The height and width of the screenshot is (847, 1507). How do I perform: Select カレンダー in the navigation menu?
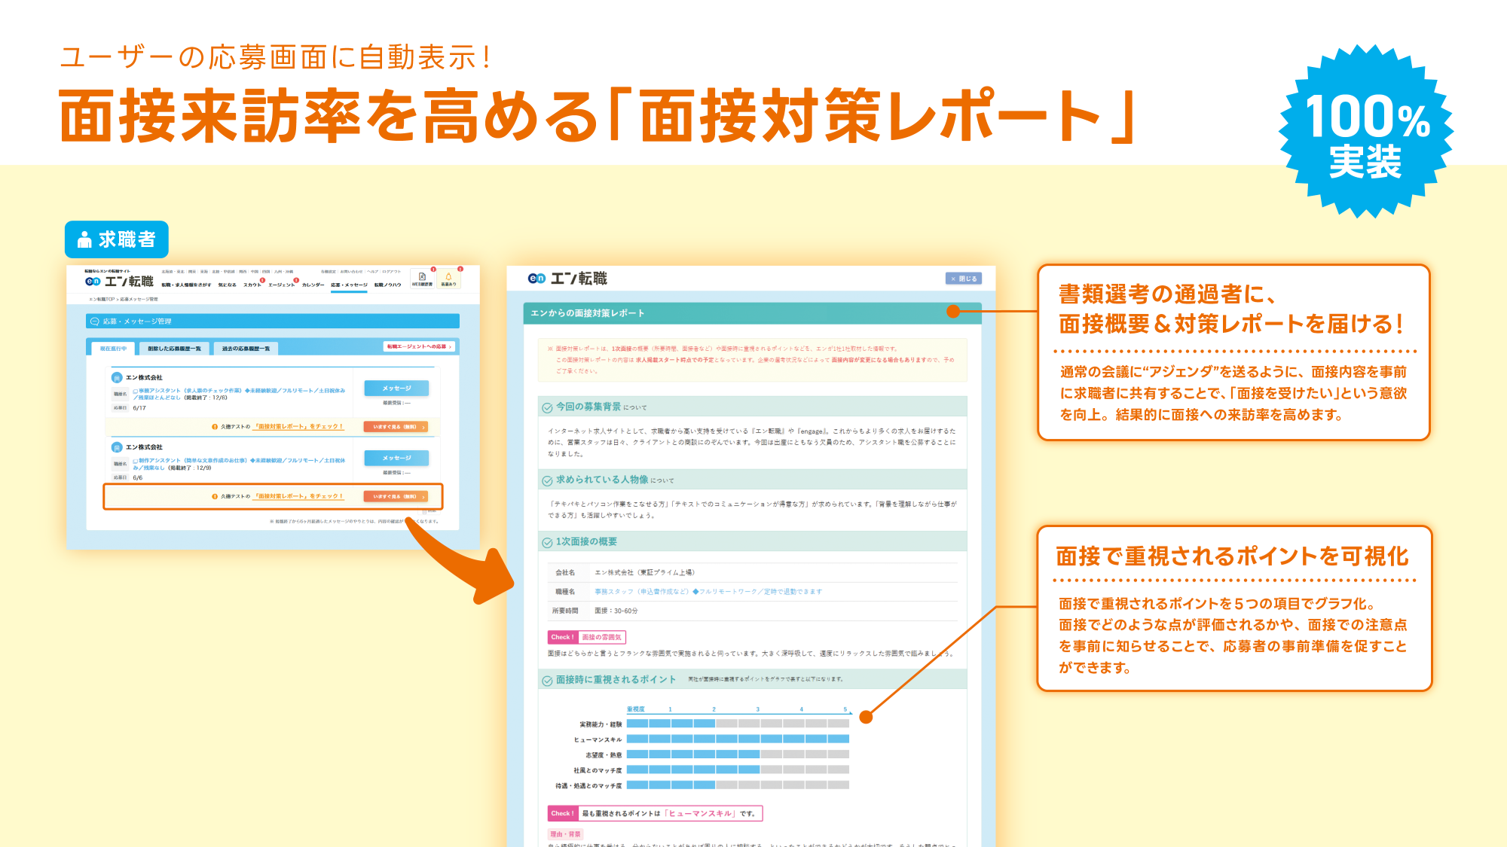(x=312, y=284)
